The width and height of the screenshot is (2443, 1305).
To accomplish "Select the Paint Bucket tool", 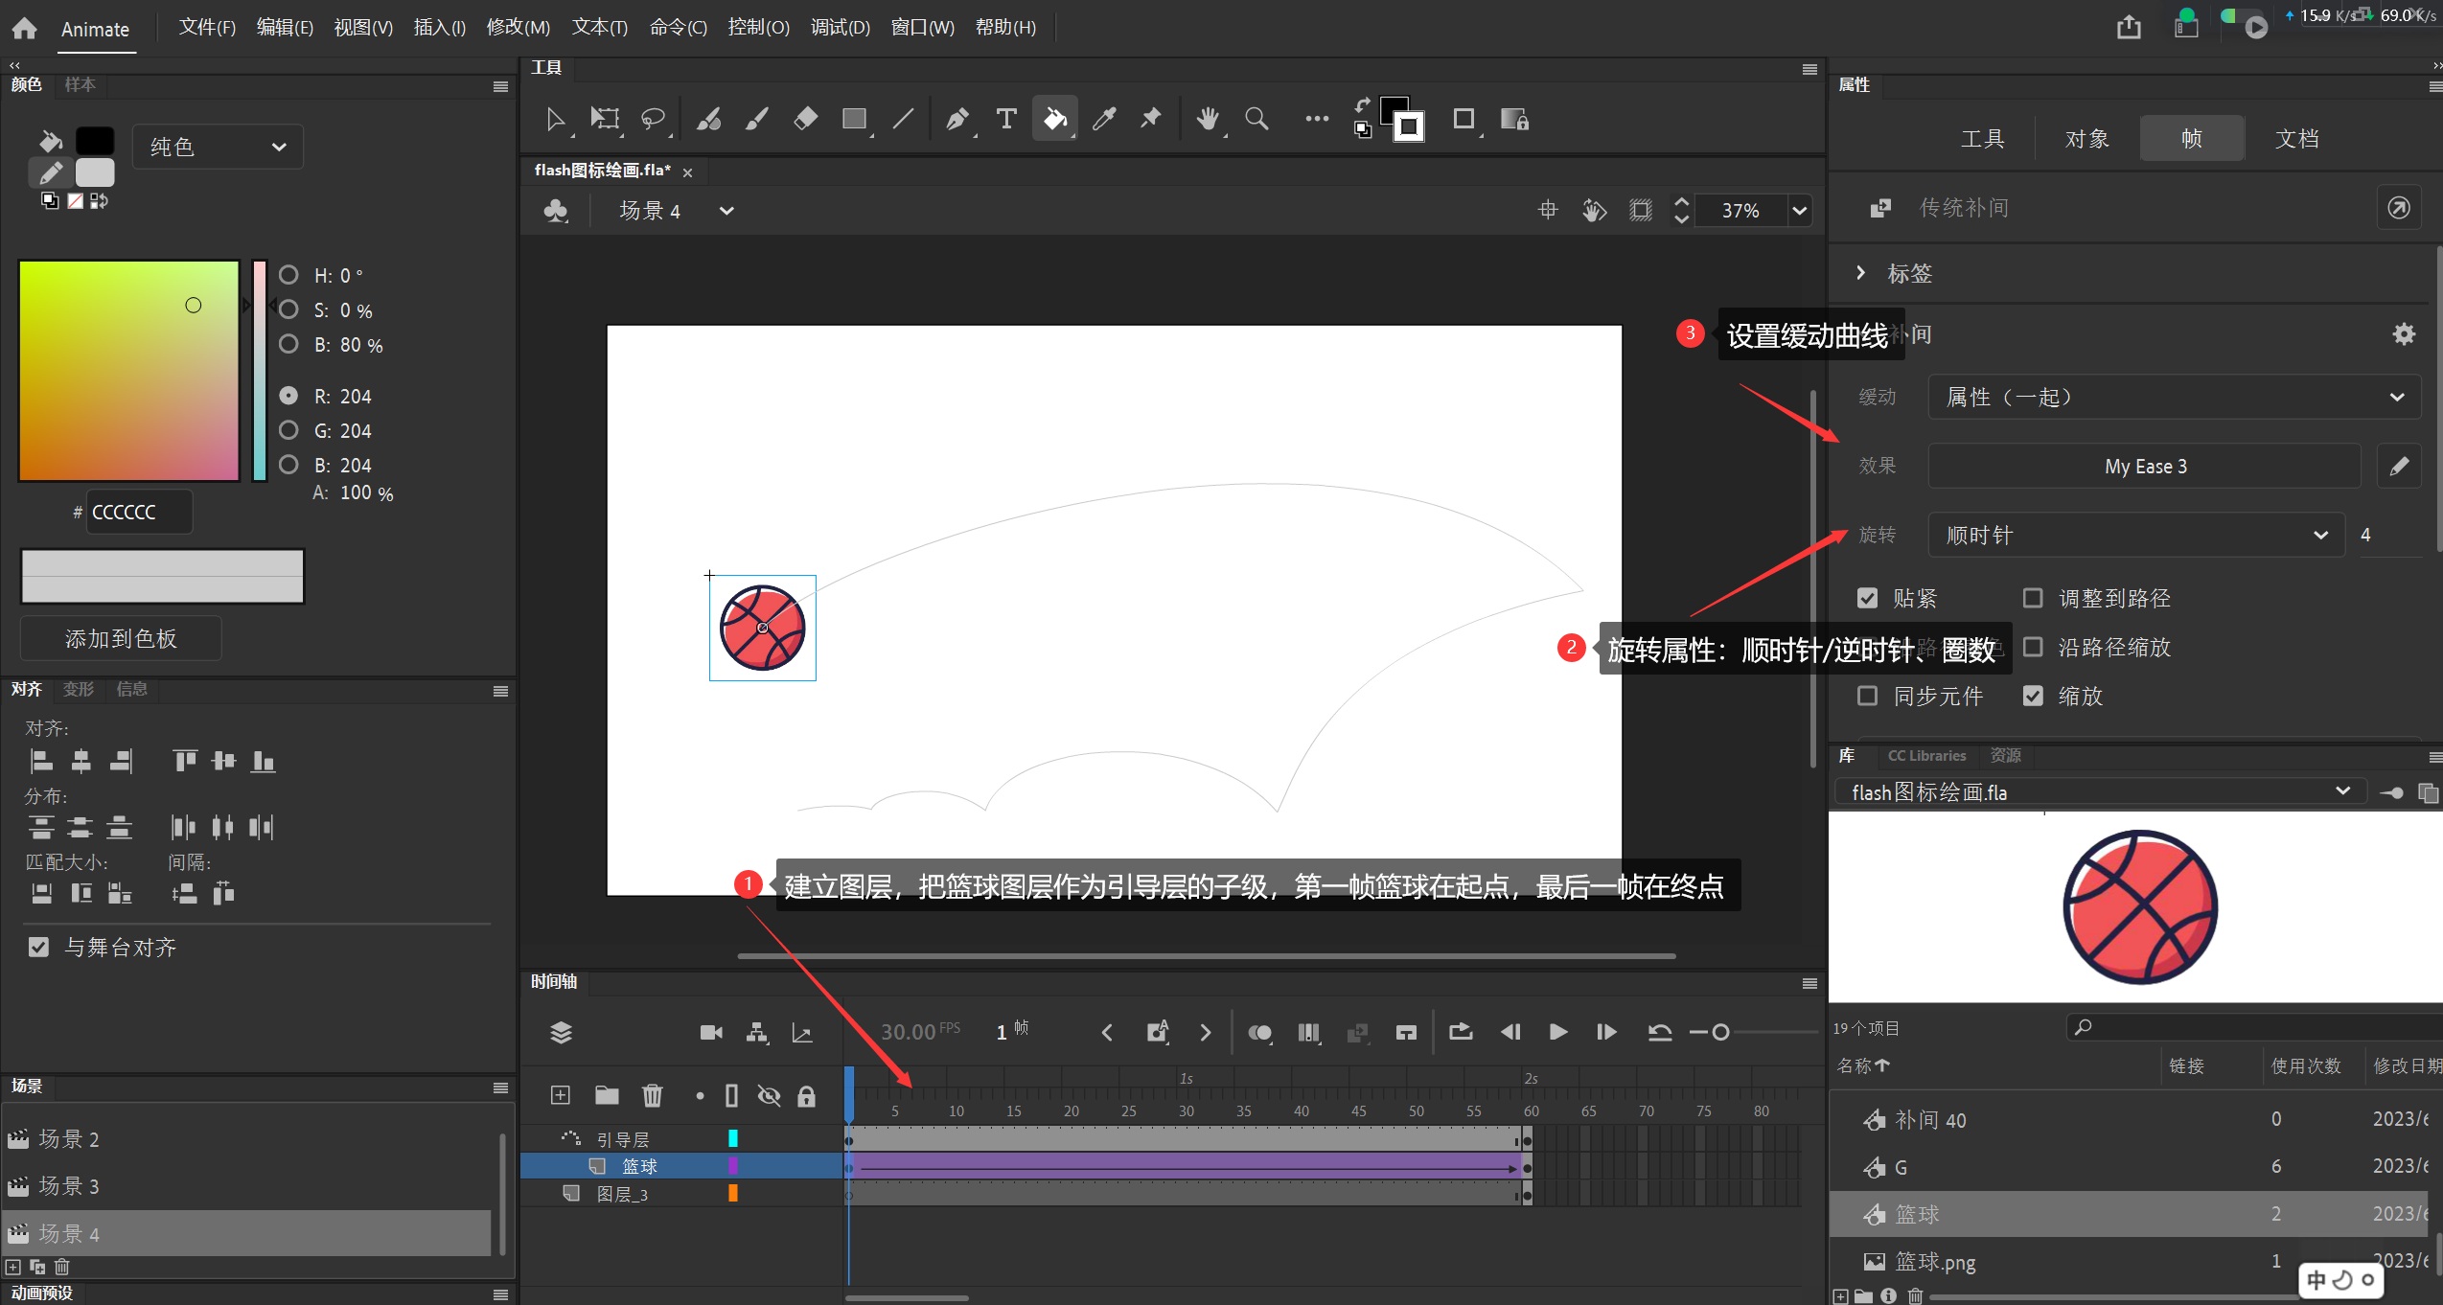I will pos(1053,120).
